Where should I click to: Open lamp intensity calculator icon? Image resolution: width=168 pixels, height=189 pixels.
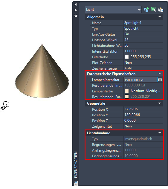(160, 80)
